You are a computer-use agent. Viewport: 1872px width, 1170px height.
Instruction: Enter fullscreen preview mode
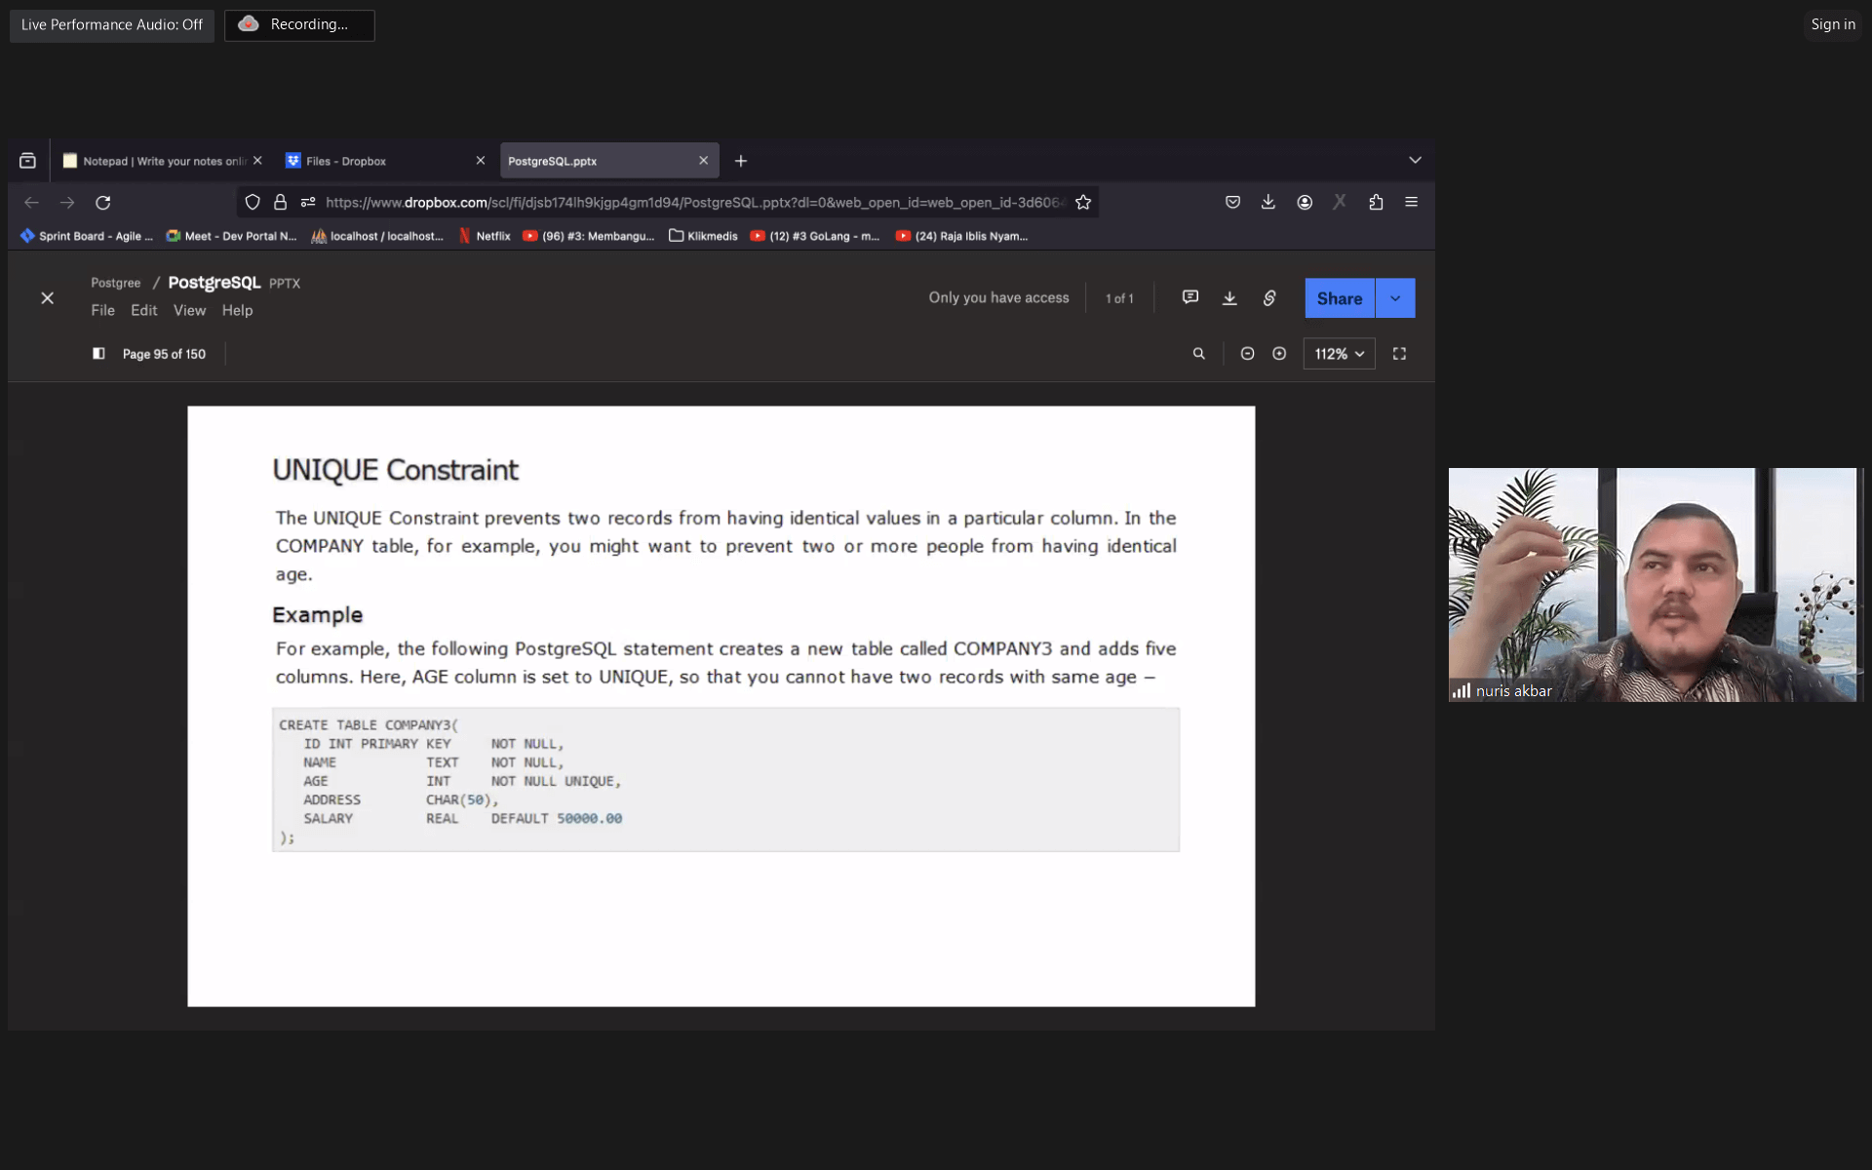point(1399,354)
